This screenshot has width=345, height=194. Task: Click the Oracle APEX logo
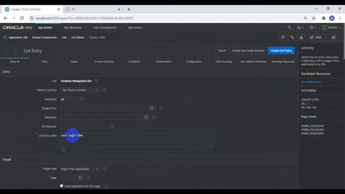coord(17,27)
